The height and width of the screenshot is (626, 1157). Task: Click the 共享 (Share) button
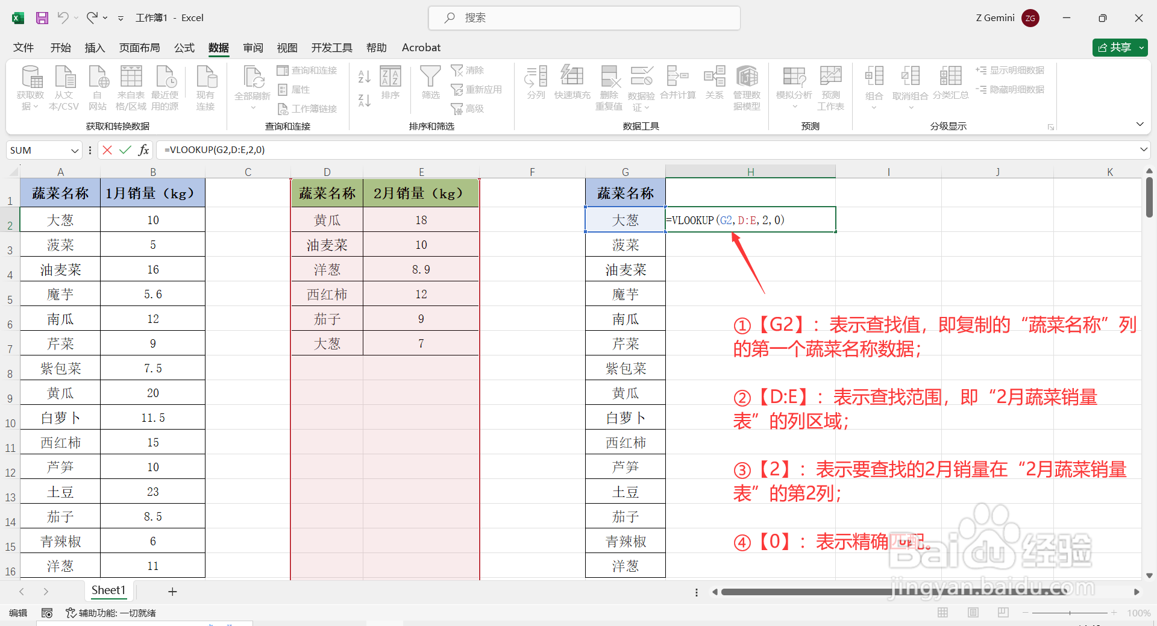tap(1119, 47)
